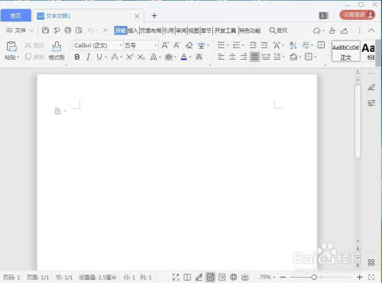Apply the 正文 style
Screen dimensions: 382x283
[x=346, y=51]
